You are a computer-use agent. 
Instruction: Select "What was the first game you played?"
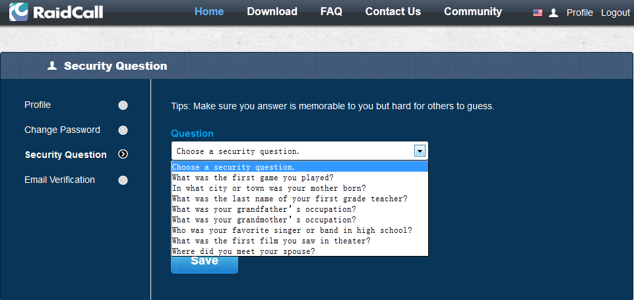tap(253, 178)
